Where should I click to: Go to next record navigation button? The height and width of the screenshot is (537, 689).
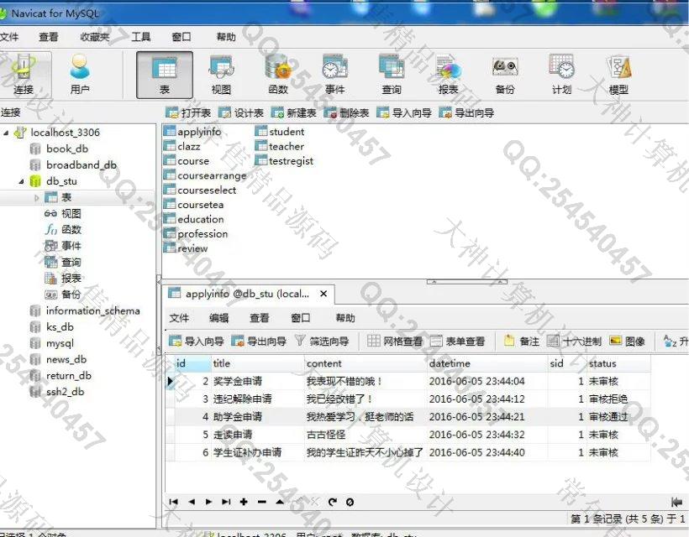(x=208, y=502)
